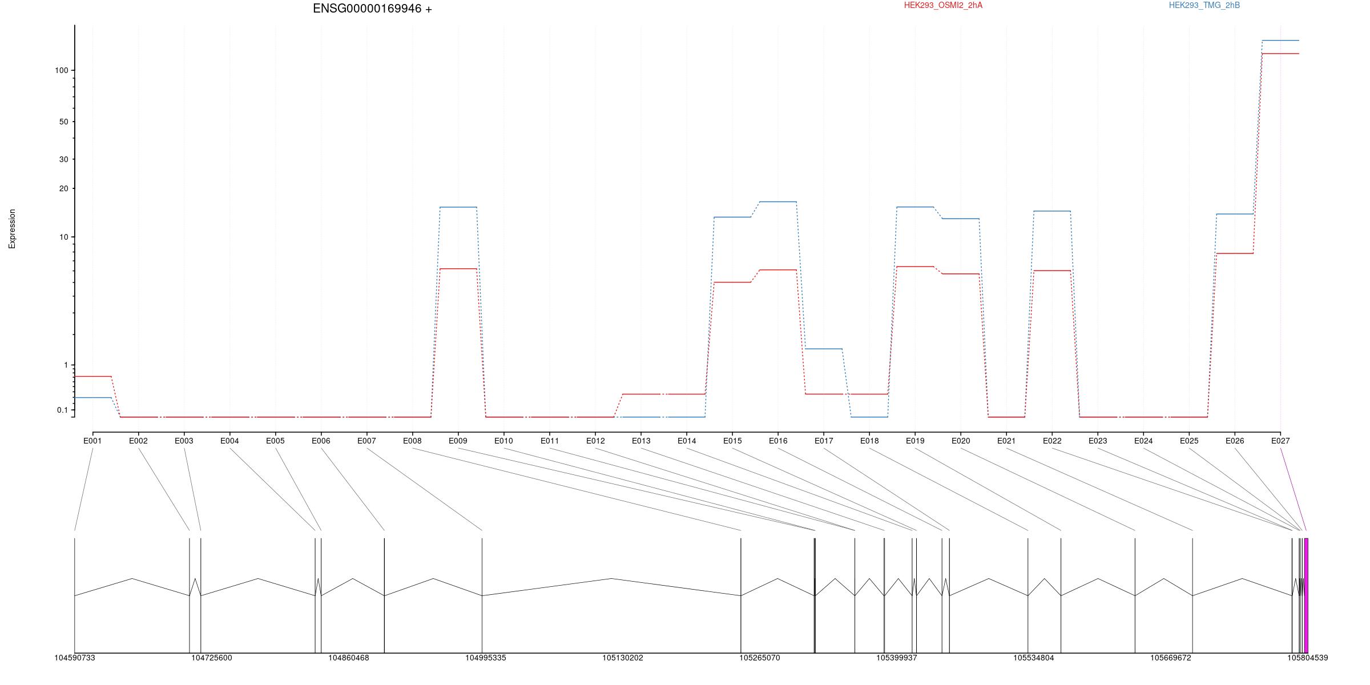The height and width of the screenshot is (685, 1370).
Task: Click y-axis tick value 10
Action: tap(63, 237)
